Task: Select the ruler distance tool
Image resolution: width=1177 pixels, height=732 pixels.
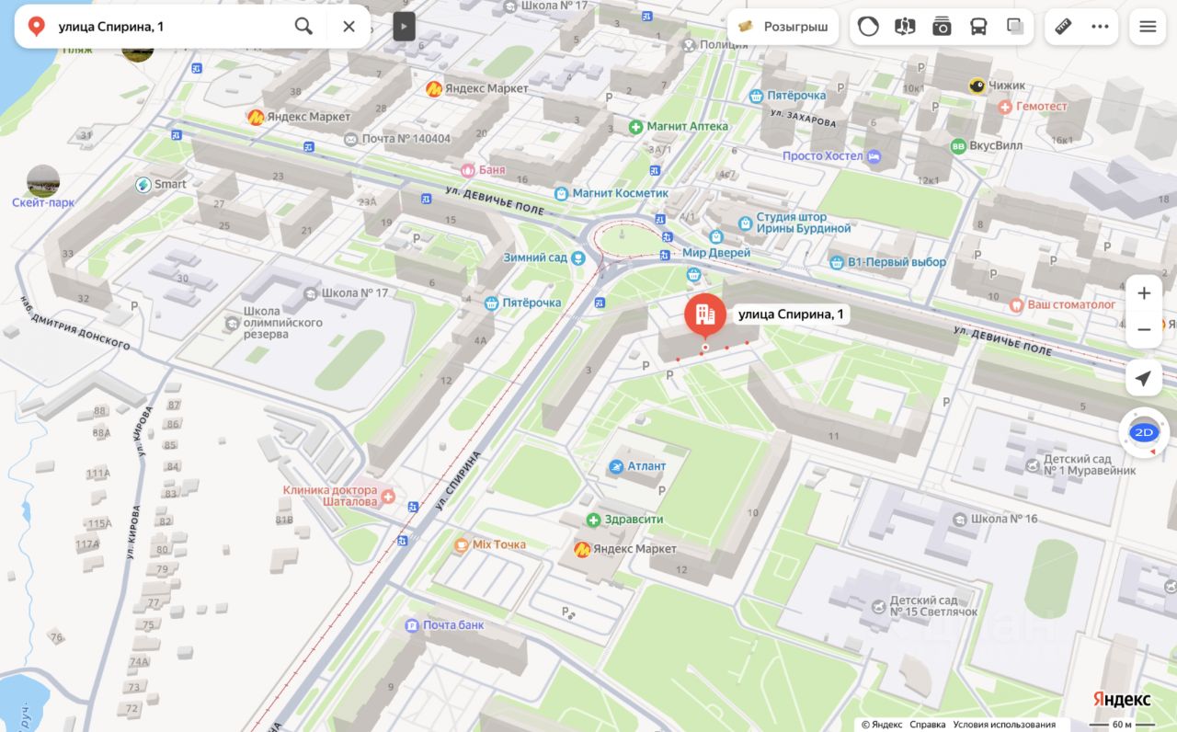Action: [x=1064, y=27]
